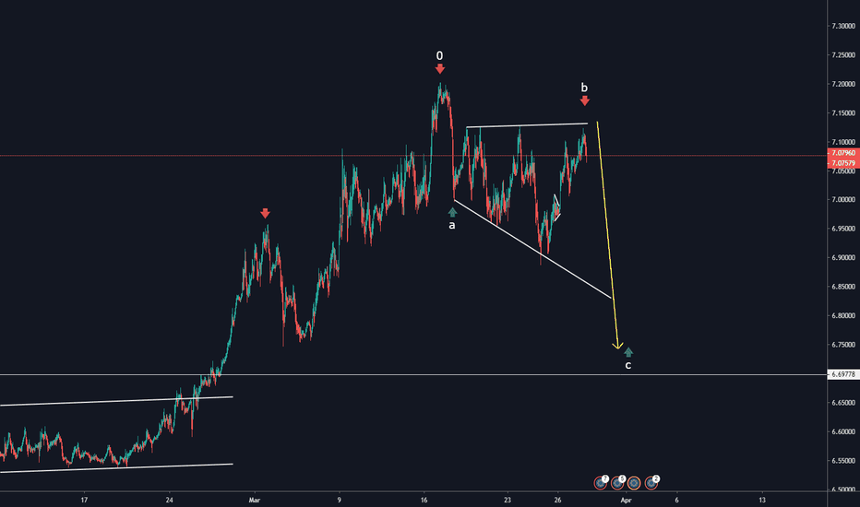Click the 6.69778 price tag on axis
860x507 pixels.
(843, 374)
